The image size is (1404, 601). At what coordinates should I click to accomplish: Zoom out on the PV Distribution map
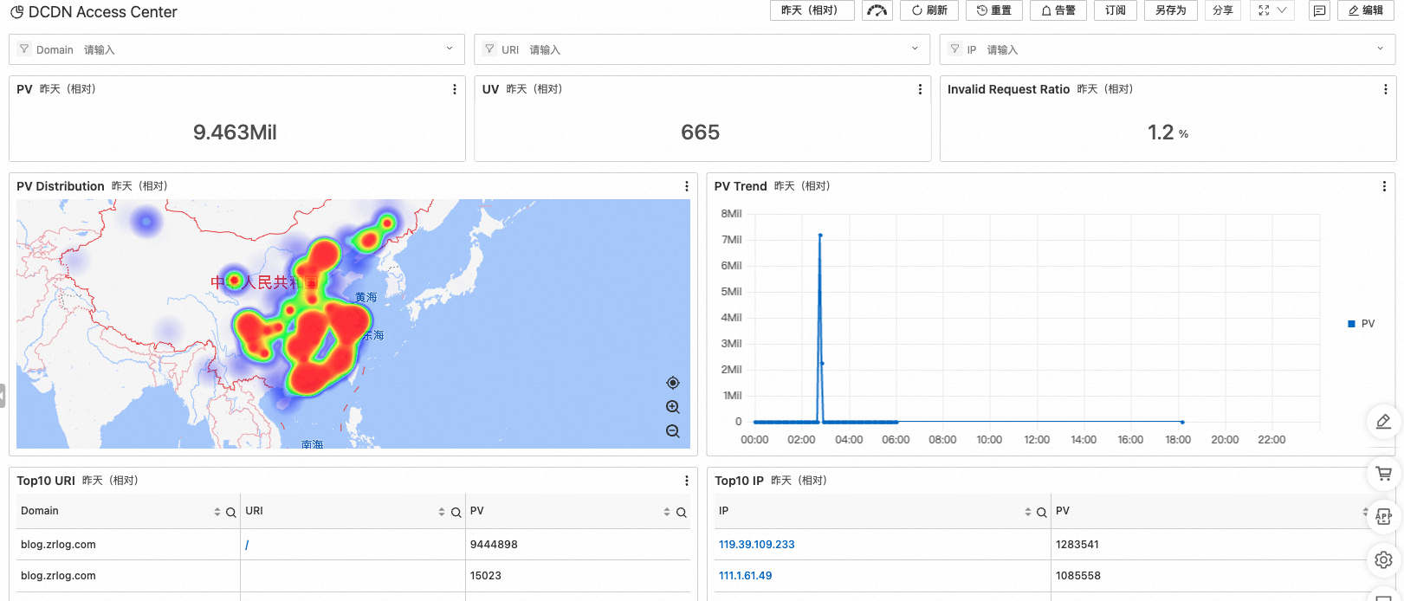tap(673, 431)
